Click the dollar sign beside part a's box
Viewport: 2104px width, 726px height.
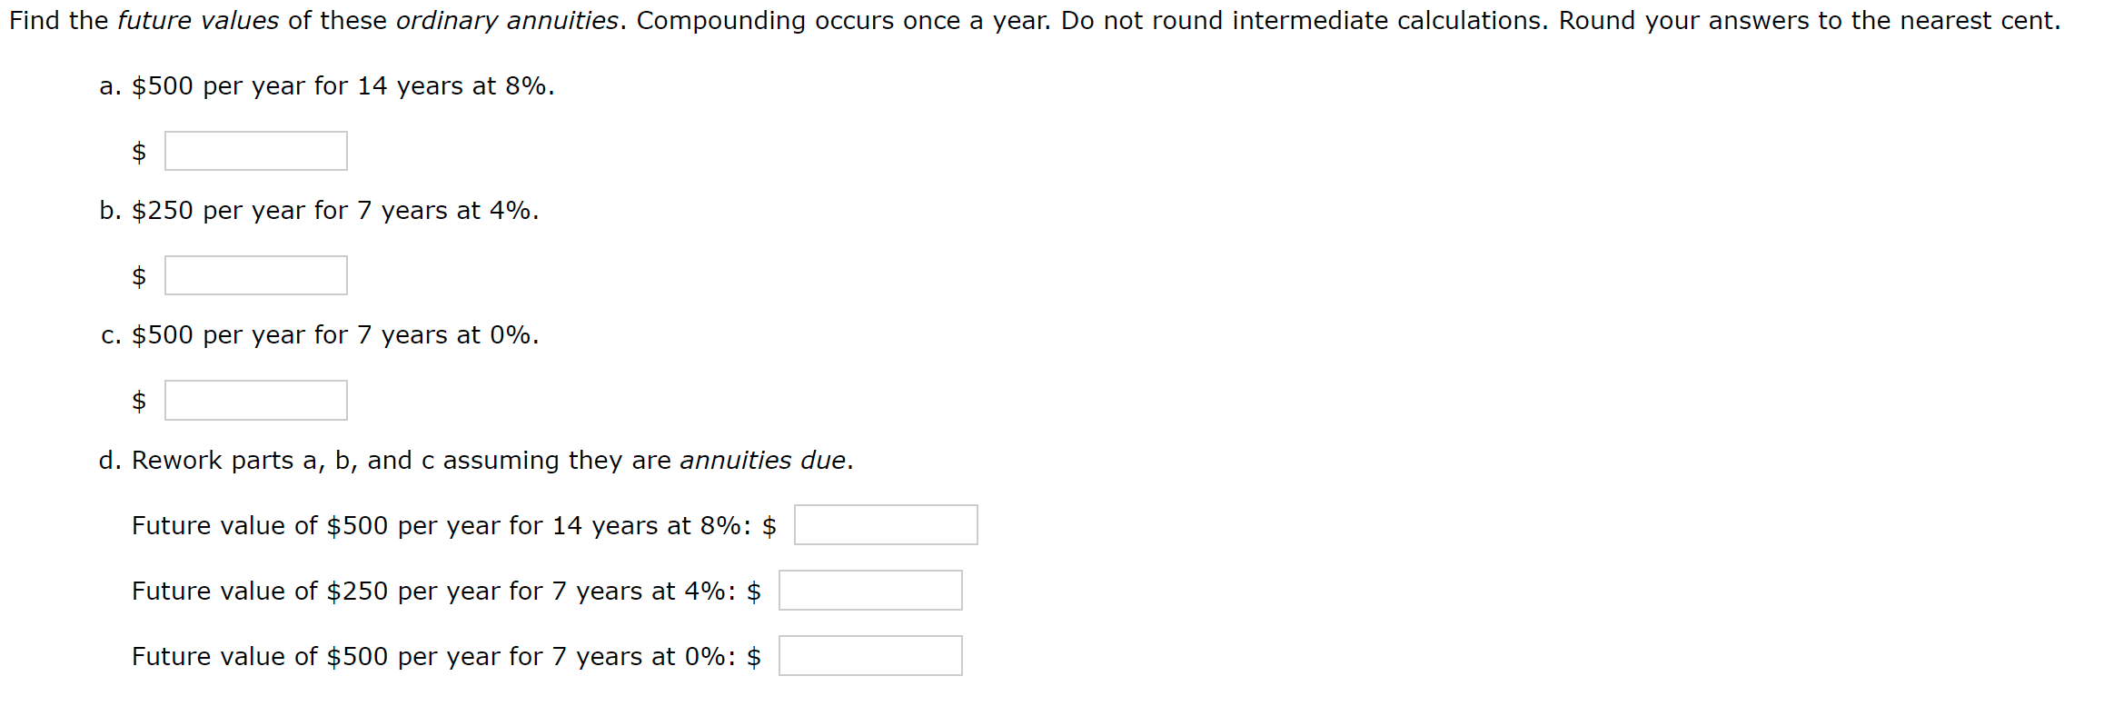coord(139,152)
